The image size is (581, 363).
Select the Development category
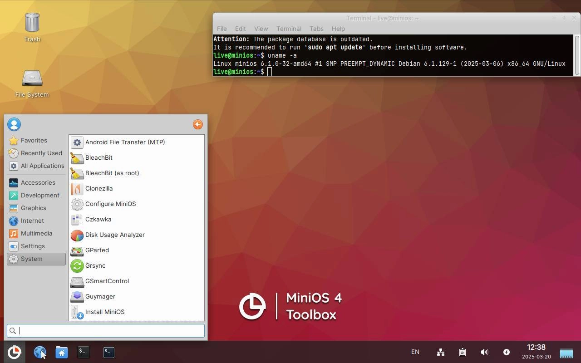coord(36,195)
